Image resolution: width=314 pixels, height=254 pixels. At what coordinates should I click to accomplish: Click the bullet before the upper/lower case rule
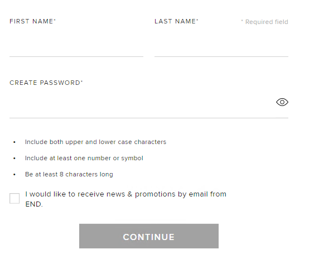pos(15,142)
